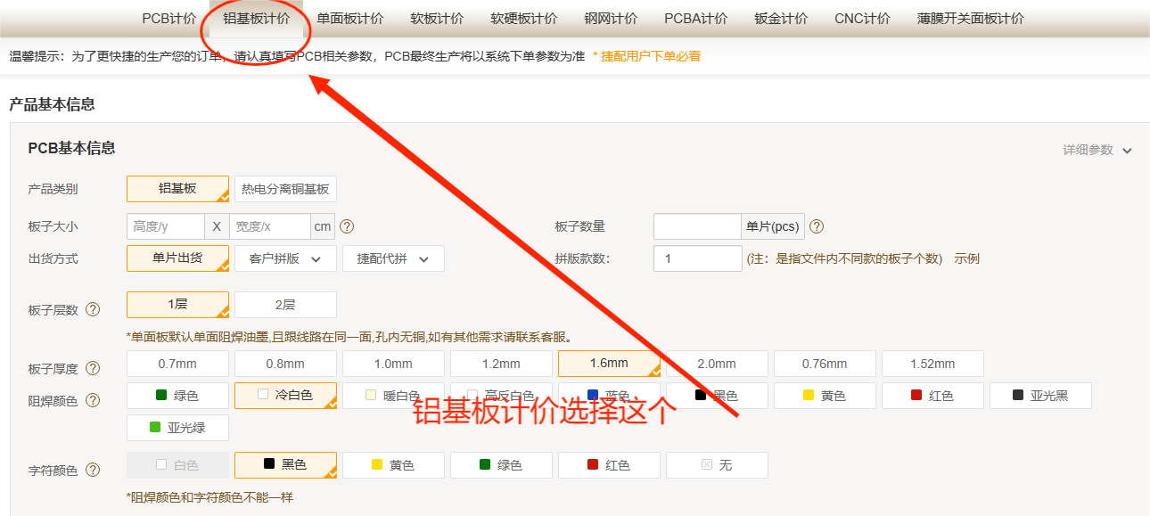The height and width of the screenshot is (516, 1150).
Task: Click help icon next to 阻焊颜色
Action: [x=93, y=400]
